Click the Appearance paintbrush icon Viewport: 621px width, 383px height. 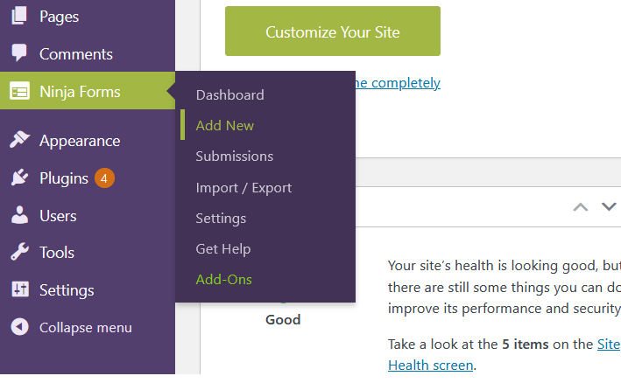pyautogui.click(x=20, y=140)
